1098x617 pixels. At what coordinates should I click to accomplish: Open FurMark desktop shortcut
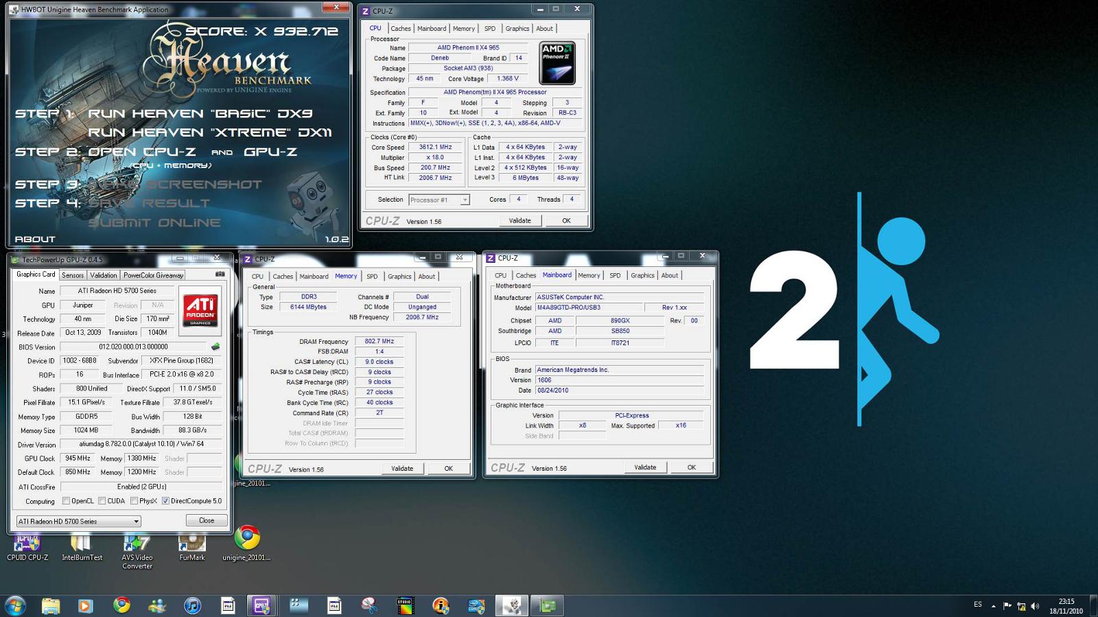192,547
